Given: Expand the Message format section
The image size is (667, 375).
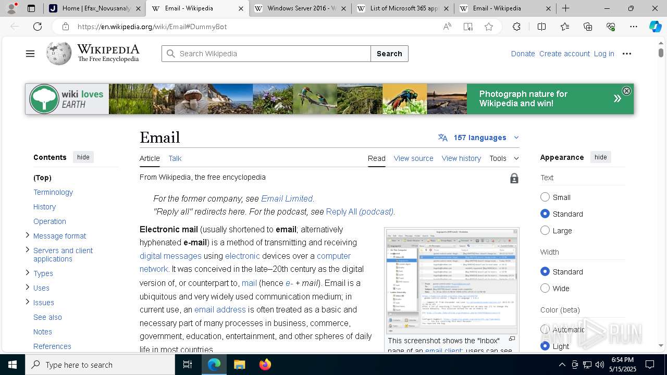Looking at the screenshot, I should (28, 235).
